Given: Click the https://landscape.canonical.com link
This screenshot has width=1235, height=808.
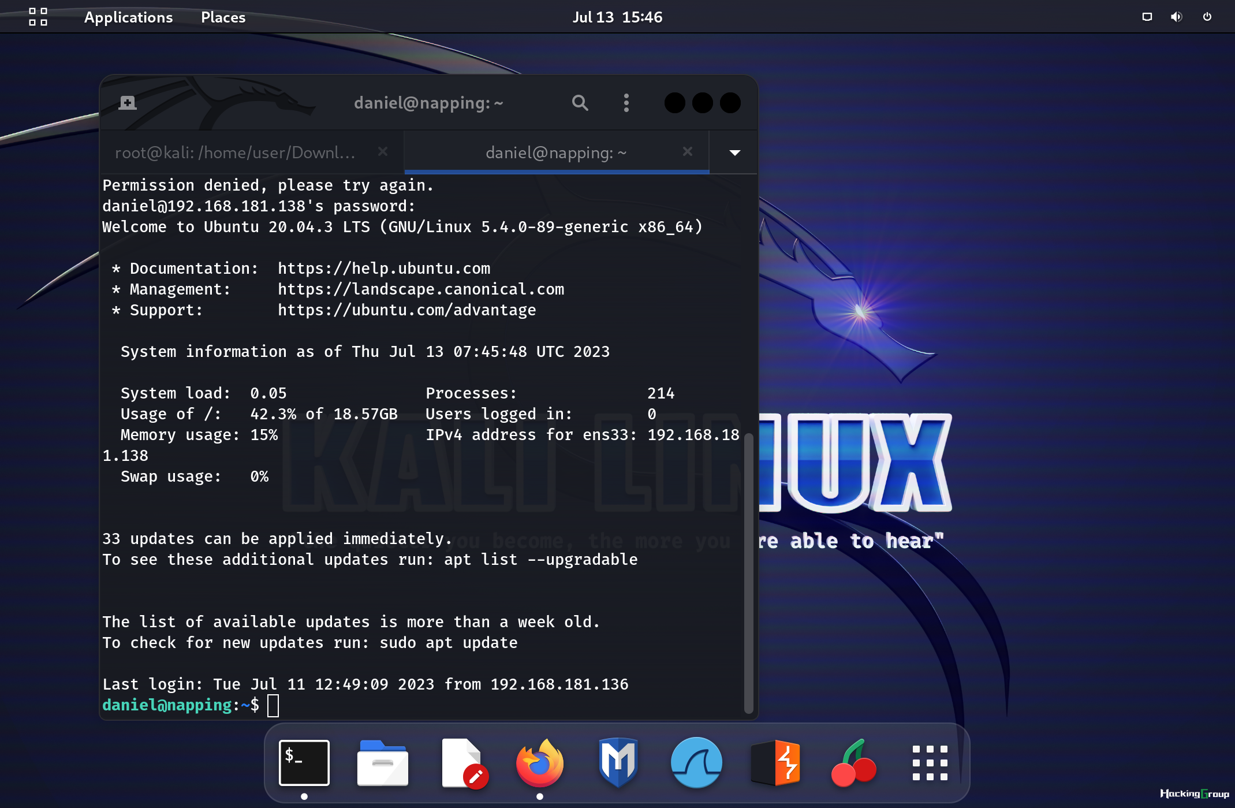Looking at the screenshot, I should click(x=421, y=289).
